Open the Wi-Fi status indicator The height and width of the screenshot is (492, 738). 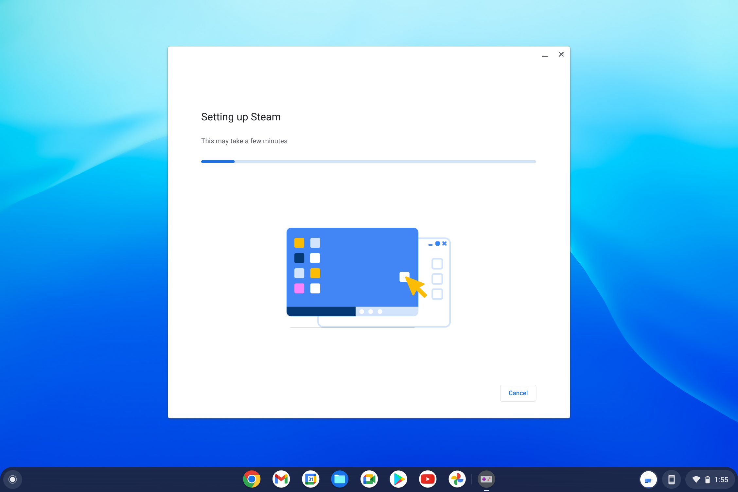696,479
